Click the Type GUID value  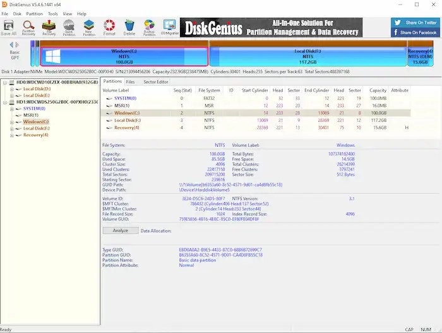point(220,250)
